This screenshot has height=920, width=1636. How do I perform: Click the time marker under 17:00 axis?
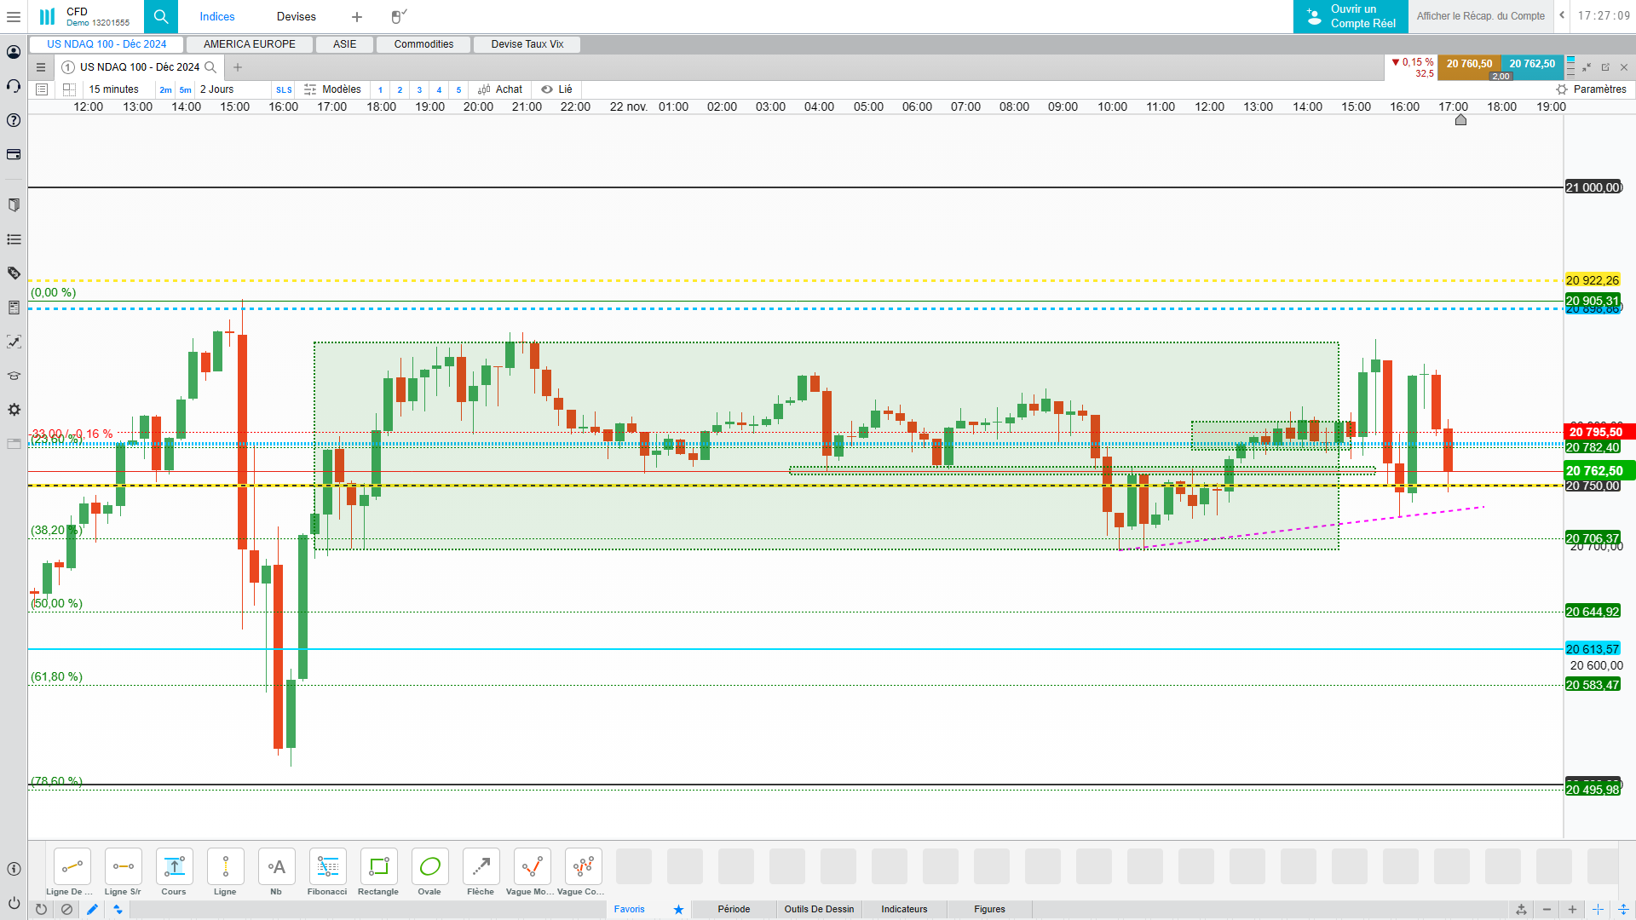click(1460, 120)
